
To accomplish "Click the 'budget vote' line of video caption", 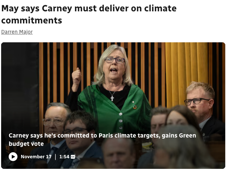I will point(26,144).
